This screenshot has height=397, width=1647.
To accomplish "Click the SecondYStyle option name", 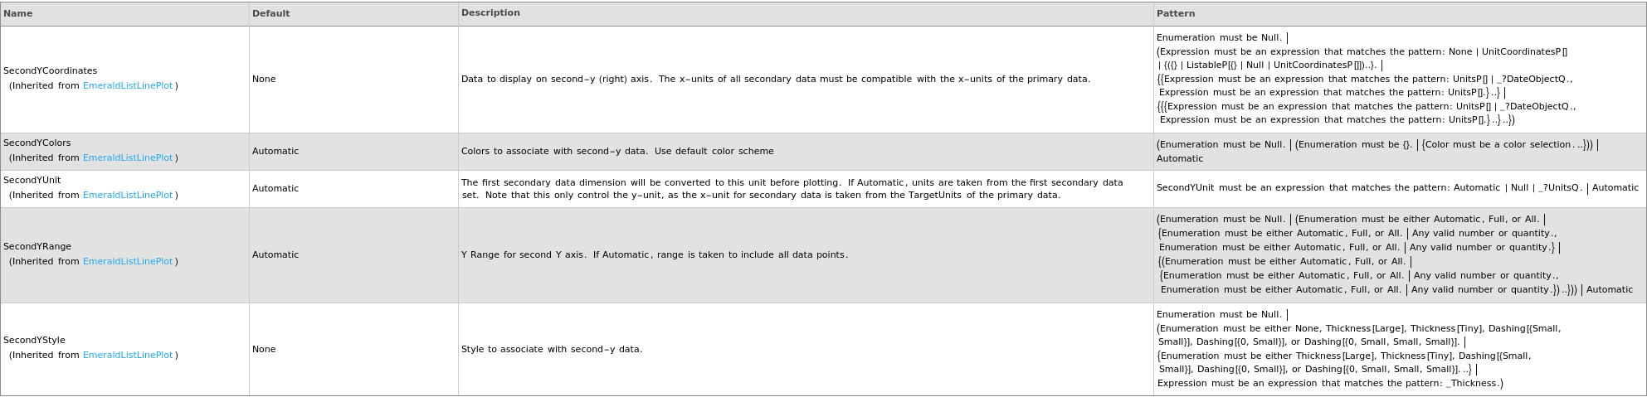I will pyautogui.click(x=34, y=341).
